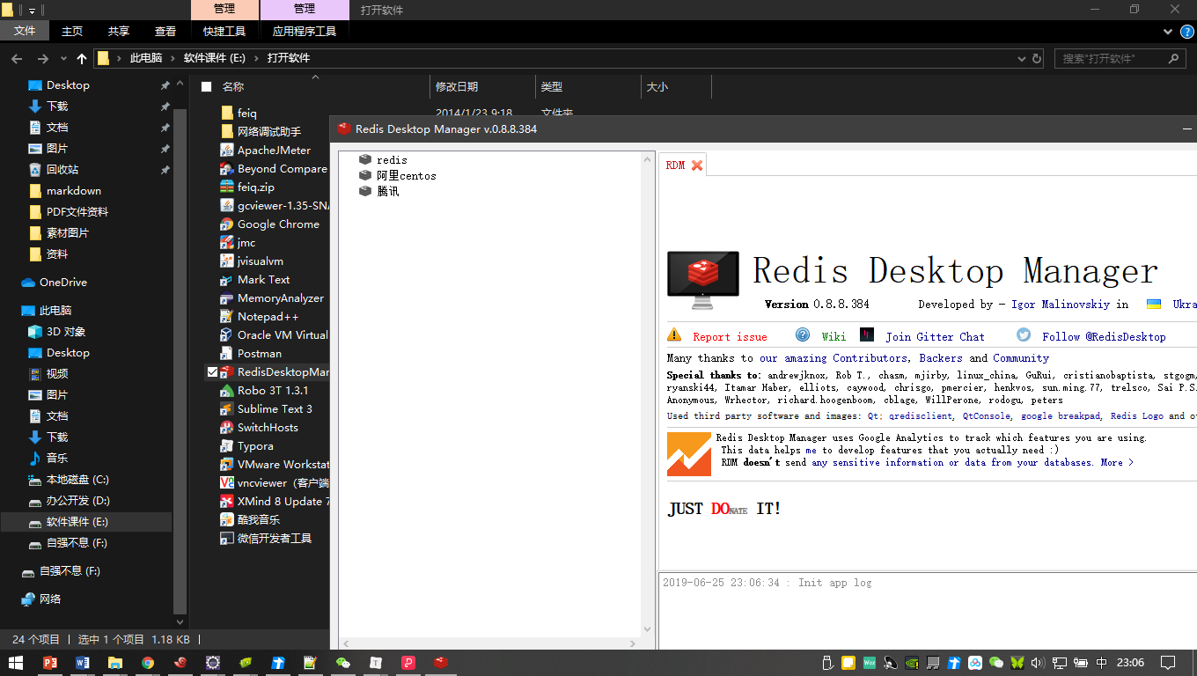The image size is (1197, 676).
Task: Open 回收站 in quick access
Action: pos(62,170)
